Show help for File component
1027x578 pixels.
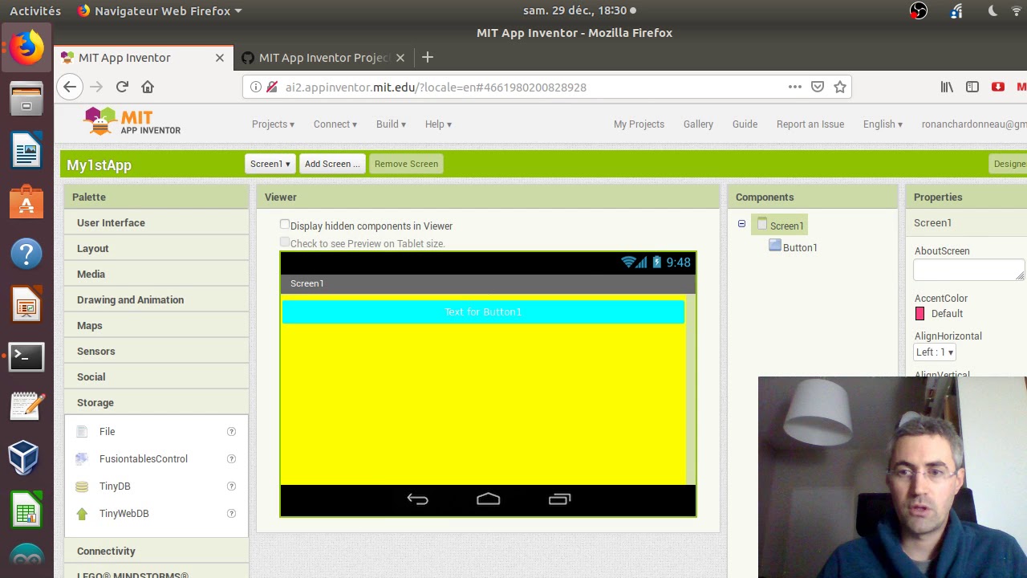(231, 432)
